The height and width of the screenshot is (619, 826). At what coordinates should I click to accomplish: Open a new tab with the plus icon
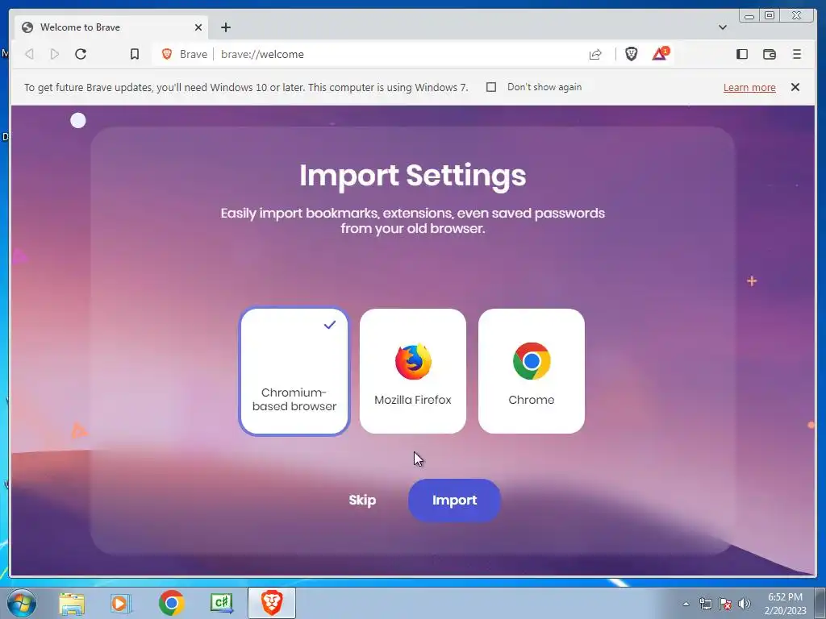pyautogui.click(x=226, y=27)
